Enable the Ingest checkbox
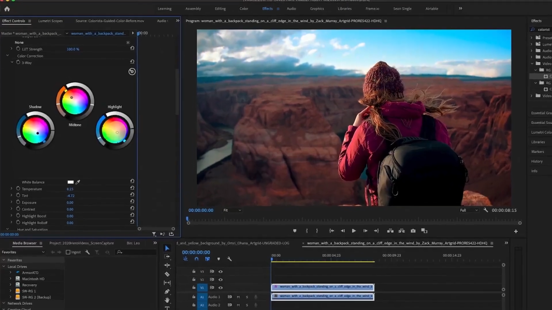 [x=68, y=252]
